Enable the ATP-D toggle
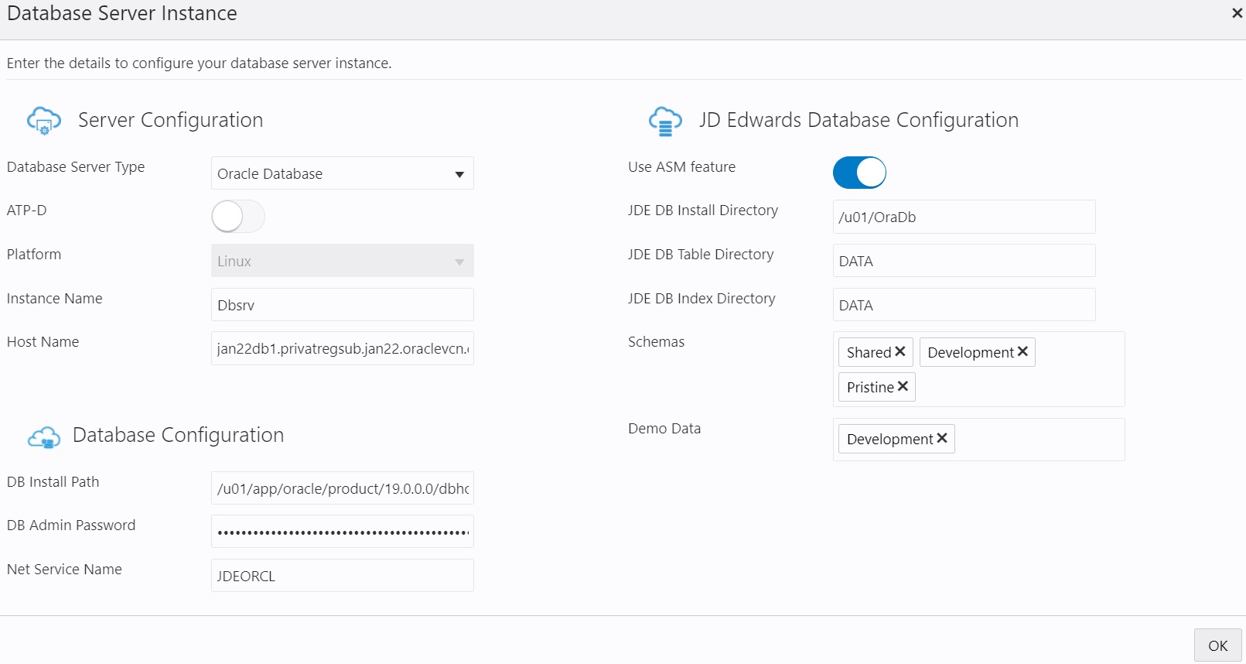1246x664 pixels. pyautogui.click(x=238, y=217)
